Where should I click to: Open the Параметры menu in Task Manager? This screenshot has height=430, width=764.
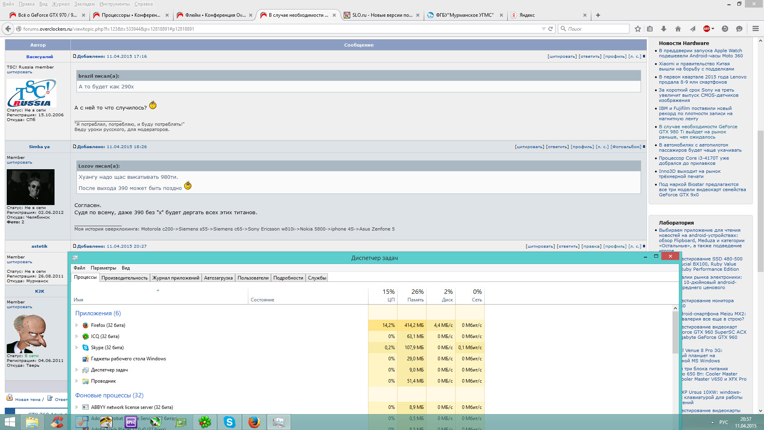click(x=103, y=268)
